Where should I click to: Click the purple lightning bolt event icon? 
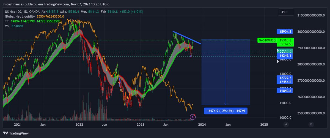193,117
